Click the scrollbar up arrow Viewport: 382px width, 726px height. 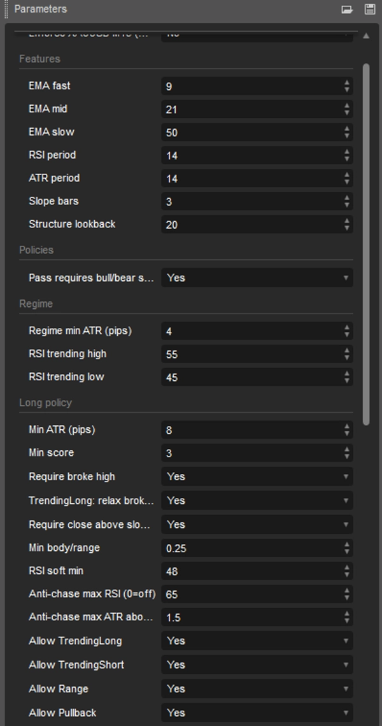point(366,36)
